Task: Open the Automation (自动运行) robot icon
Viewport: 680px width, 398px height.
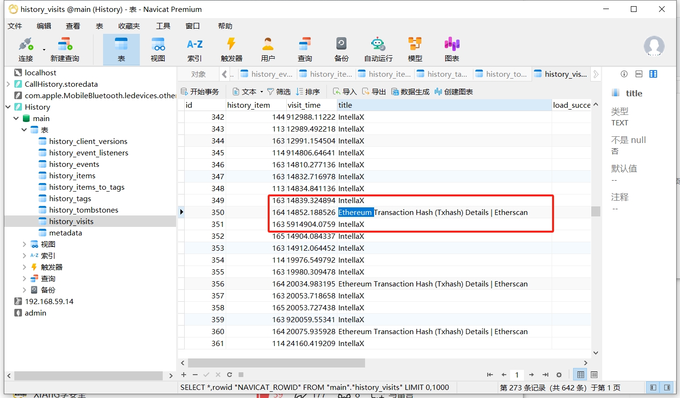Action: pyautogui.click(x=378, y=50)
